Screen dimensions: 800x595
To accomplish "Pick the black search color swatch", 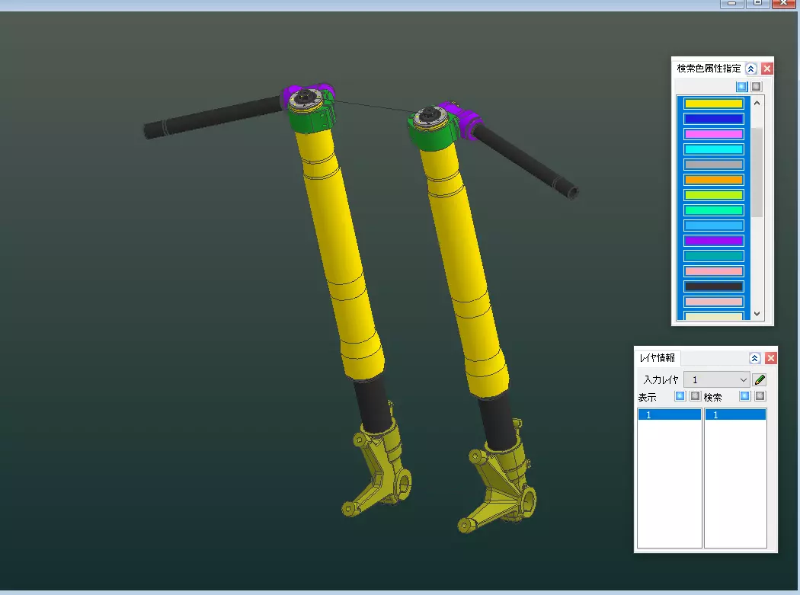I will pyautogui.click(x=713, y=286).
